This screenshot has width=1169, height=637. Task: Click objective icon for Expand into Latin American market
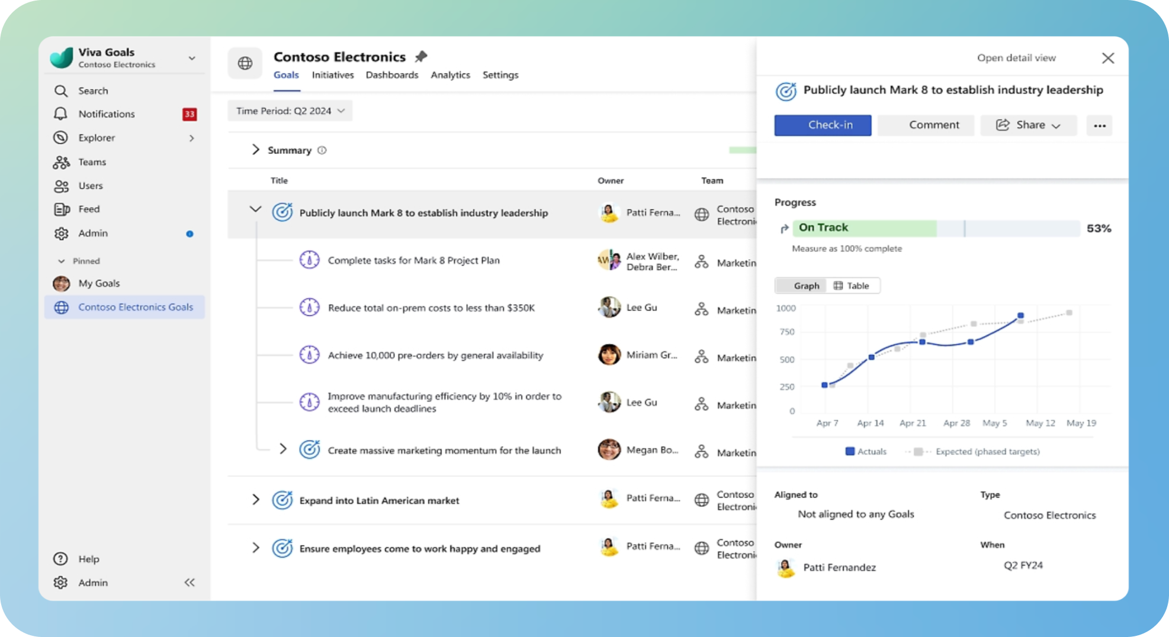282,500
